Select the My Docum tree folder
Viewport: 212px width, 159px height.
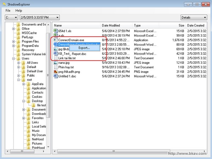tap(39, 135)
